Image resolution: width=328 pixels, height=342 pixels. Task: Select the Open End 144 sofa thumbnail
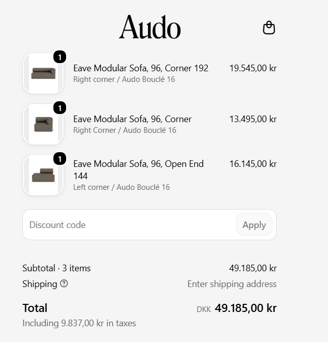[43, 175]
